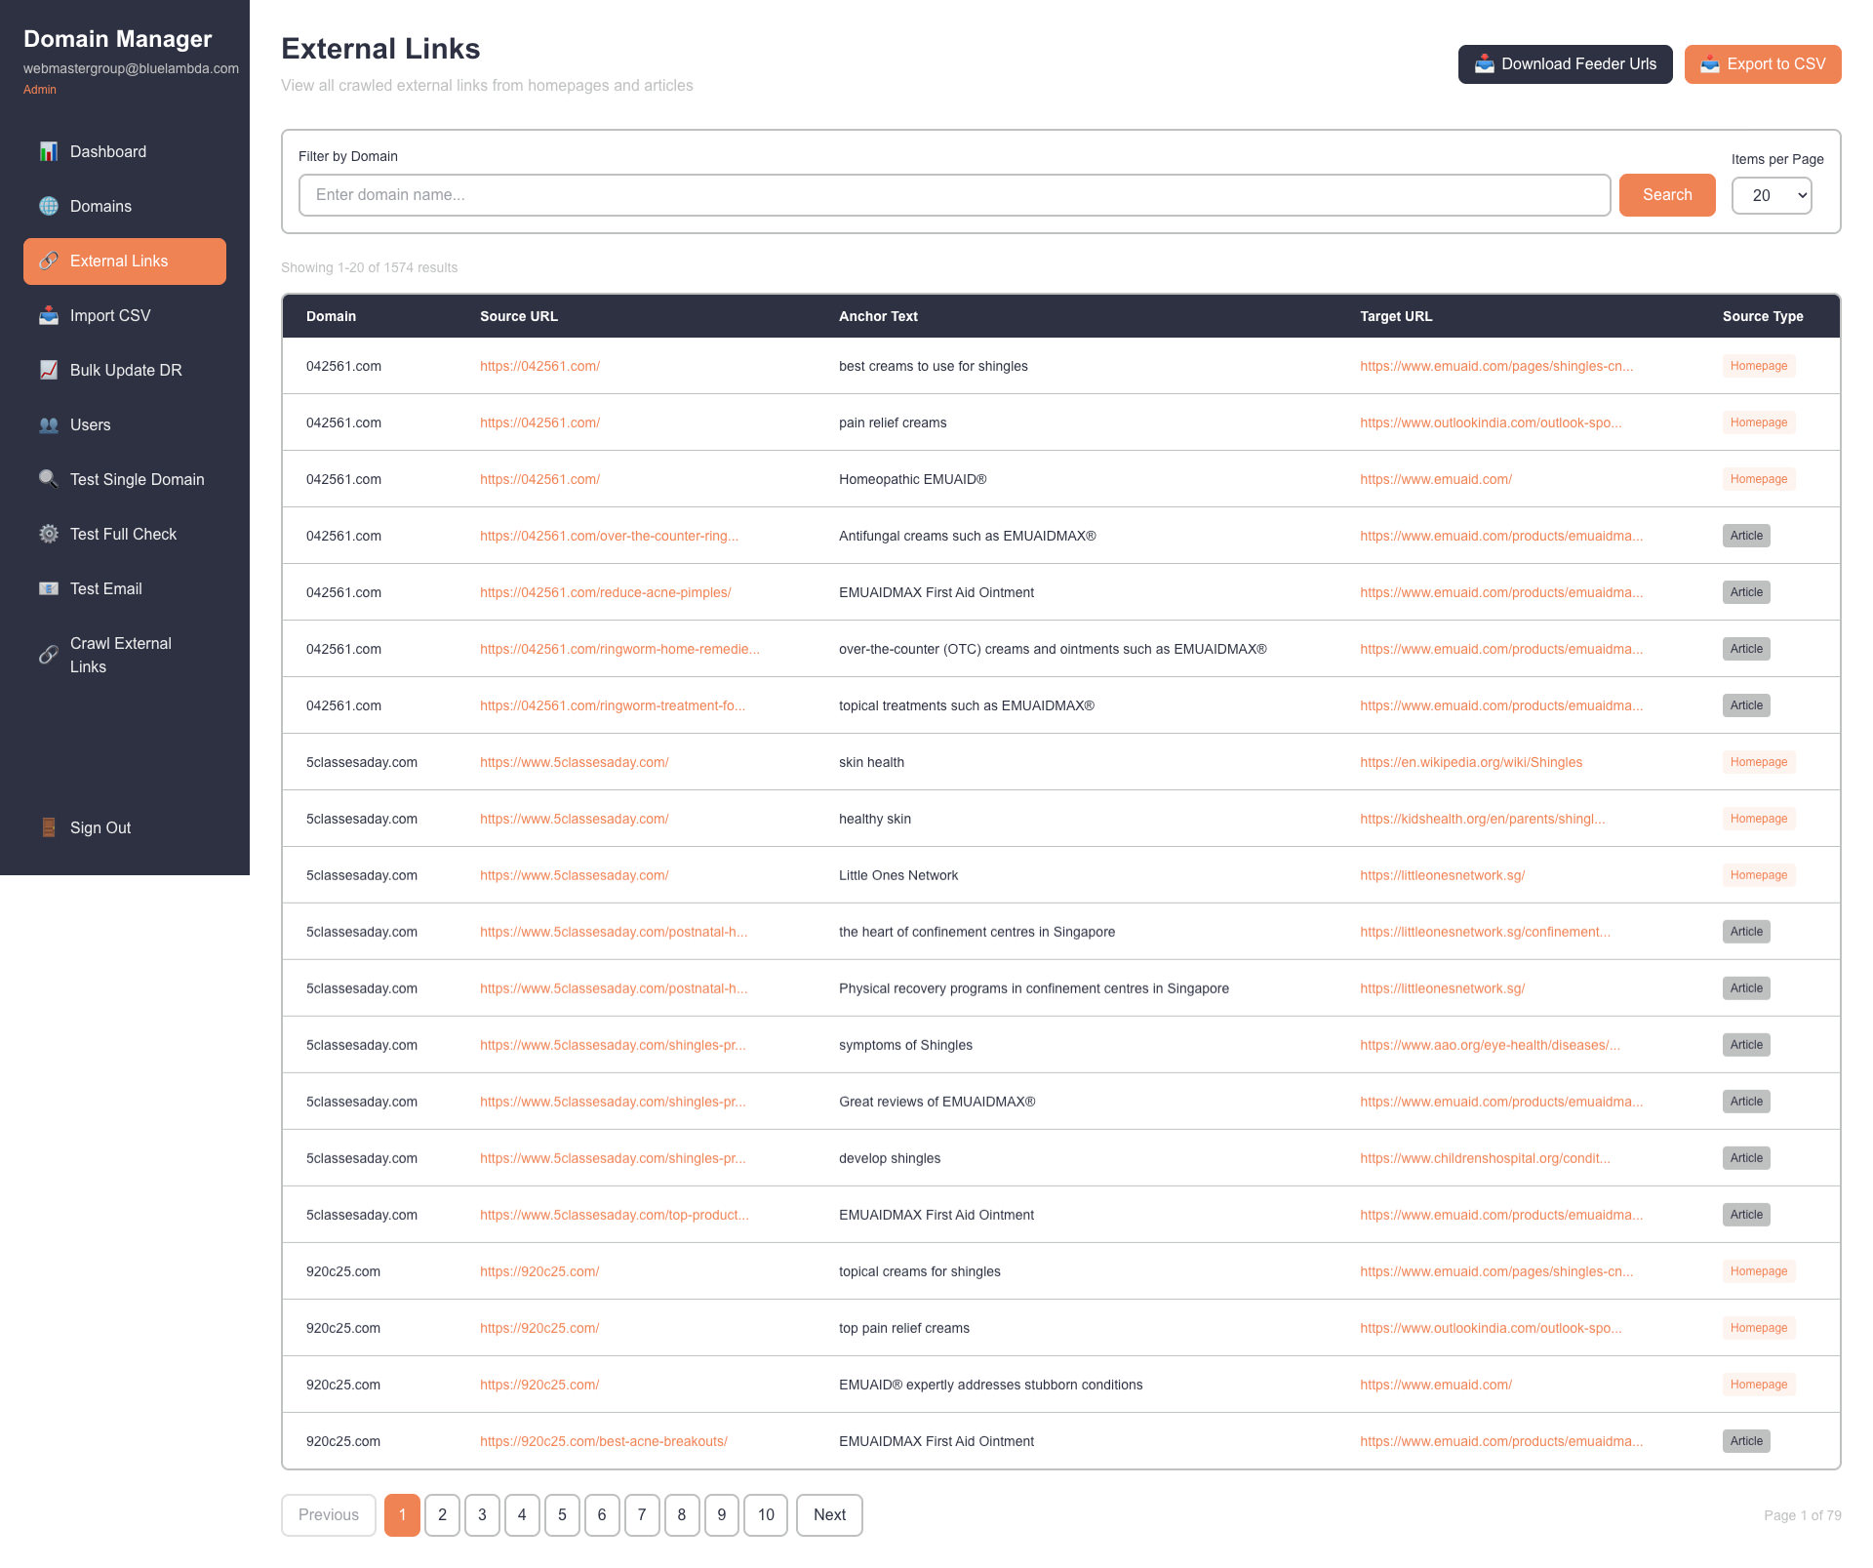Open the Items per Page dropdown
The height and width of the screenshot is (1568, 1873).
(1771, 195)
